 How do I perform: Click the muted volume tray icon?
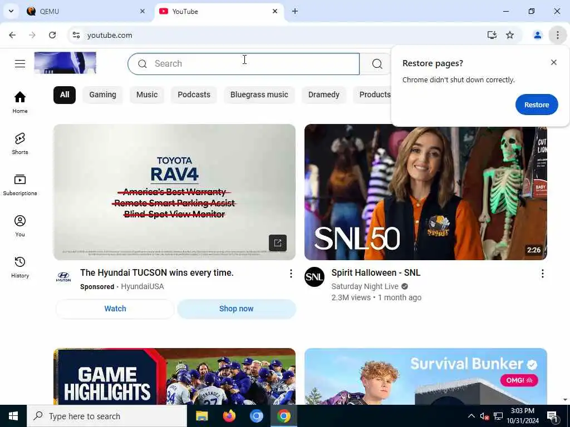click(484, 416)
